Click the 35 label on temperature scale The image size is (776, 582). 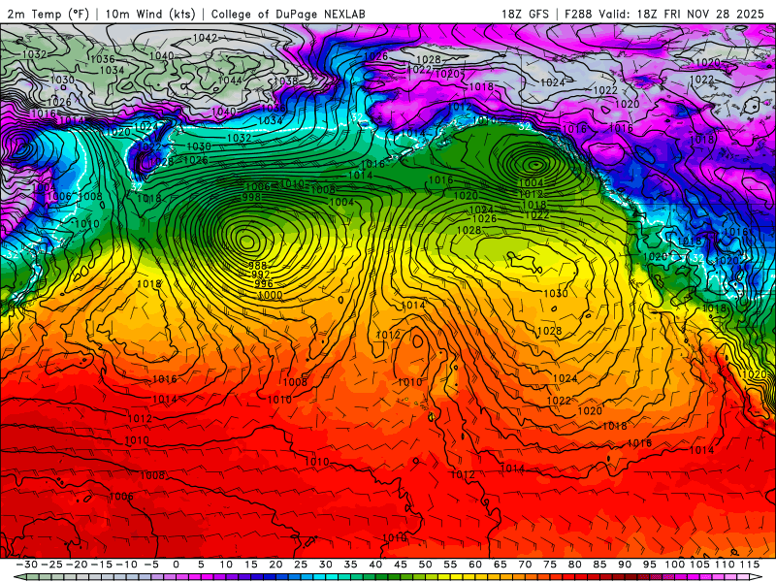coord(350,565)
